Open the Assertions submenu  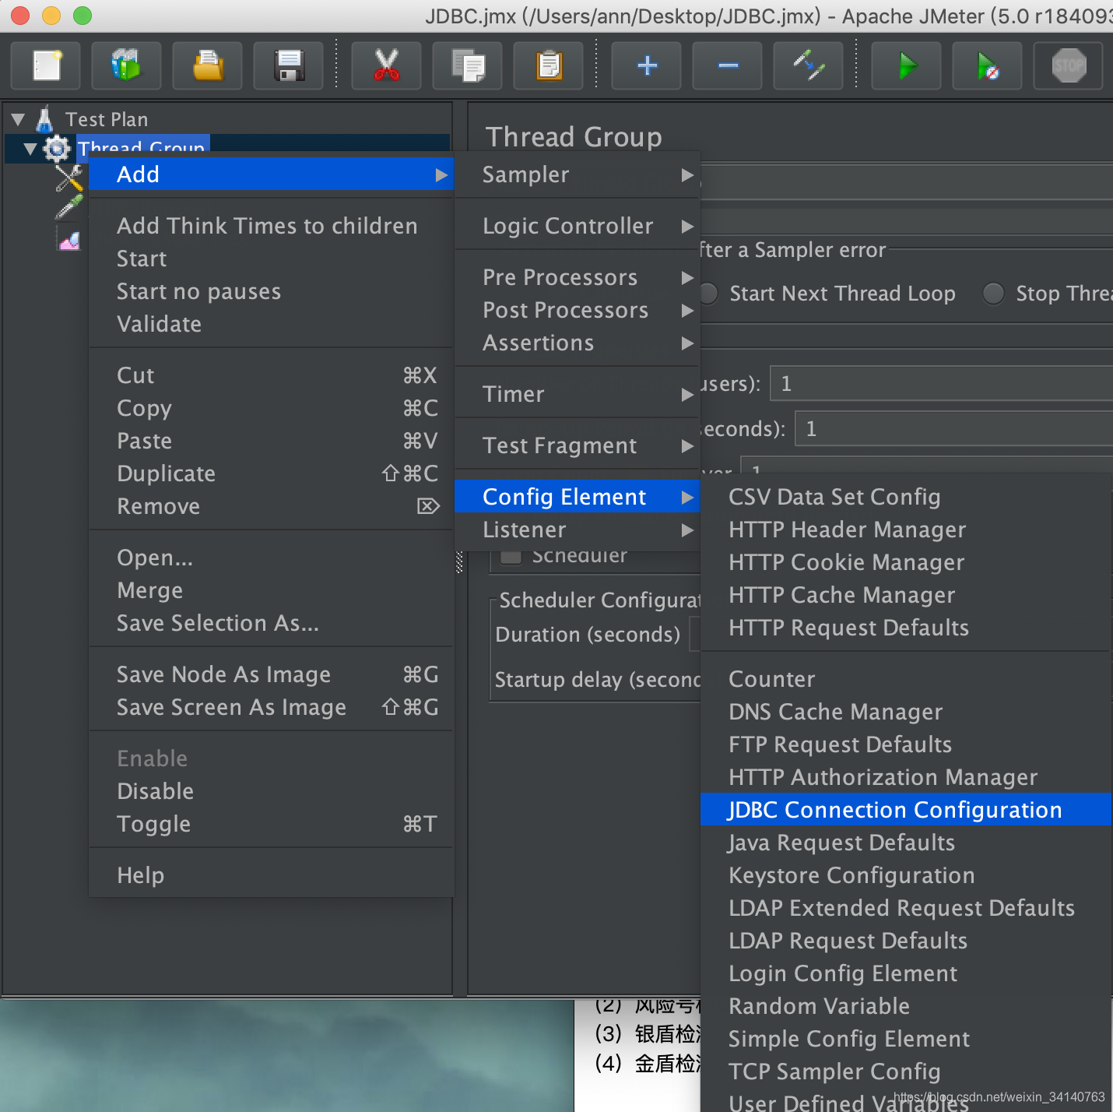pos(578,343)
